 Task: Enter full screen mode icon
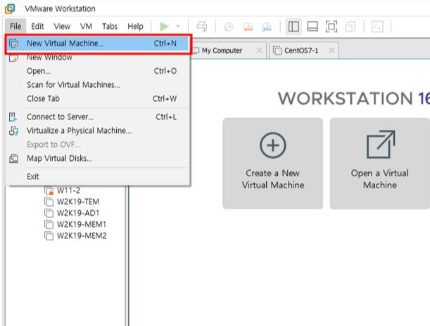point(331,27)
